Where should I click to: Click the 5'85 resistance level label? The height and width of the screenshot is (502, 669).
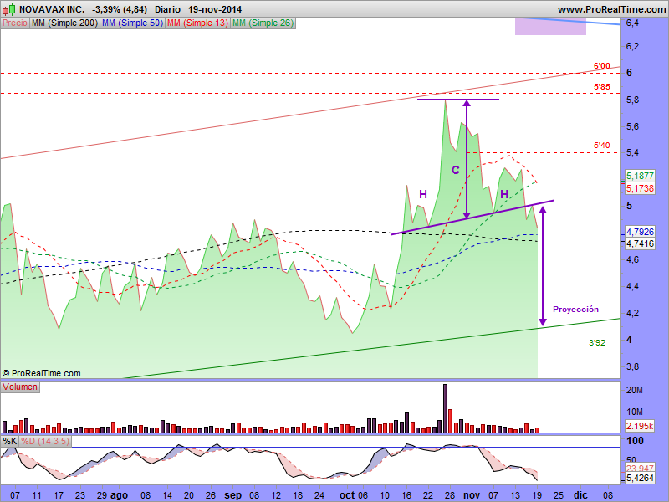point(601,87)
